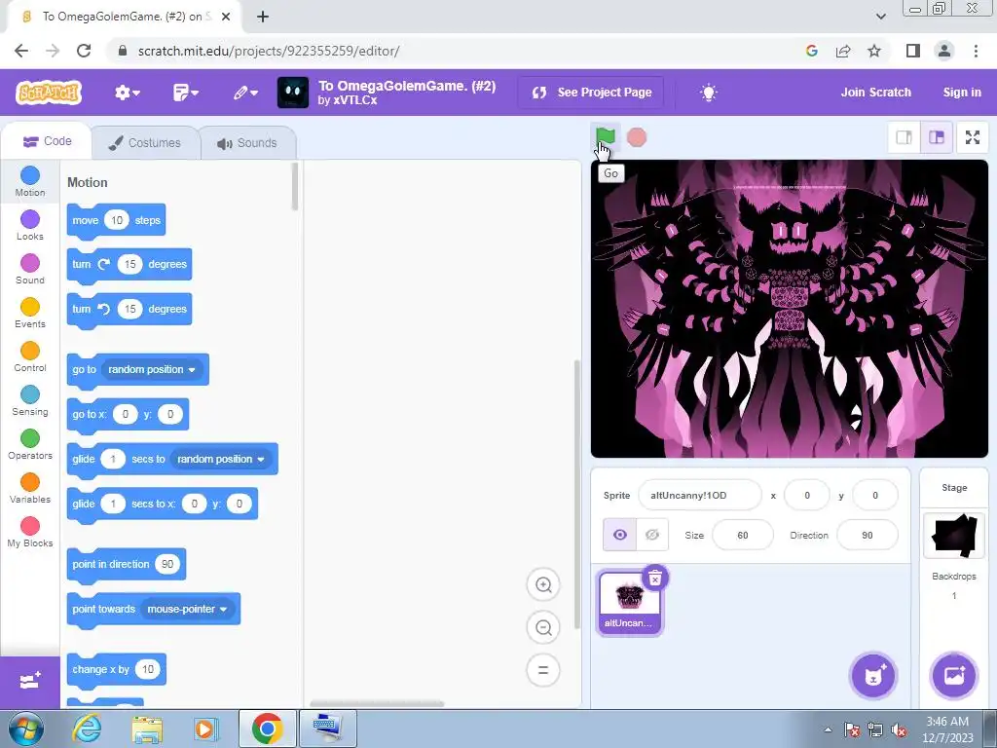Viewport: 997px width, 748px height.
Task: Open a new browser tab
Action: 263,17
